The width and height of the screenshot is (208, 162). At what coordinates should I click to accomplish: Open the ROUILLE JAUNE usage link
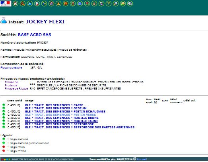tap(62, 121)
